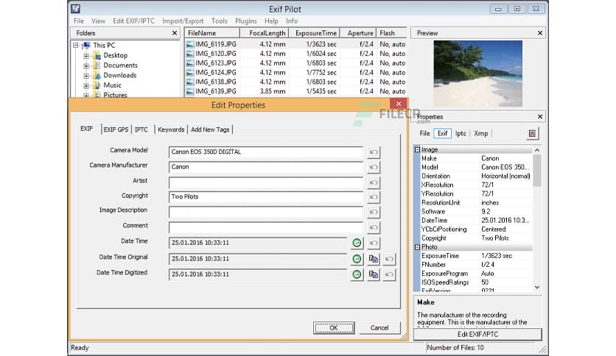Sort list by FocalLength column header

264,33
